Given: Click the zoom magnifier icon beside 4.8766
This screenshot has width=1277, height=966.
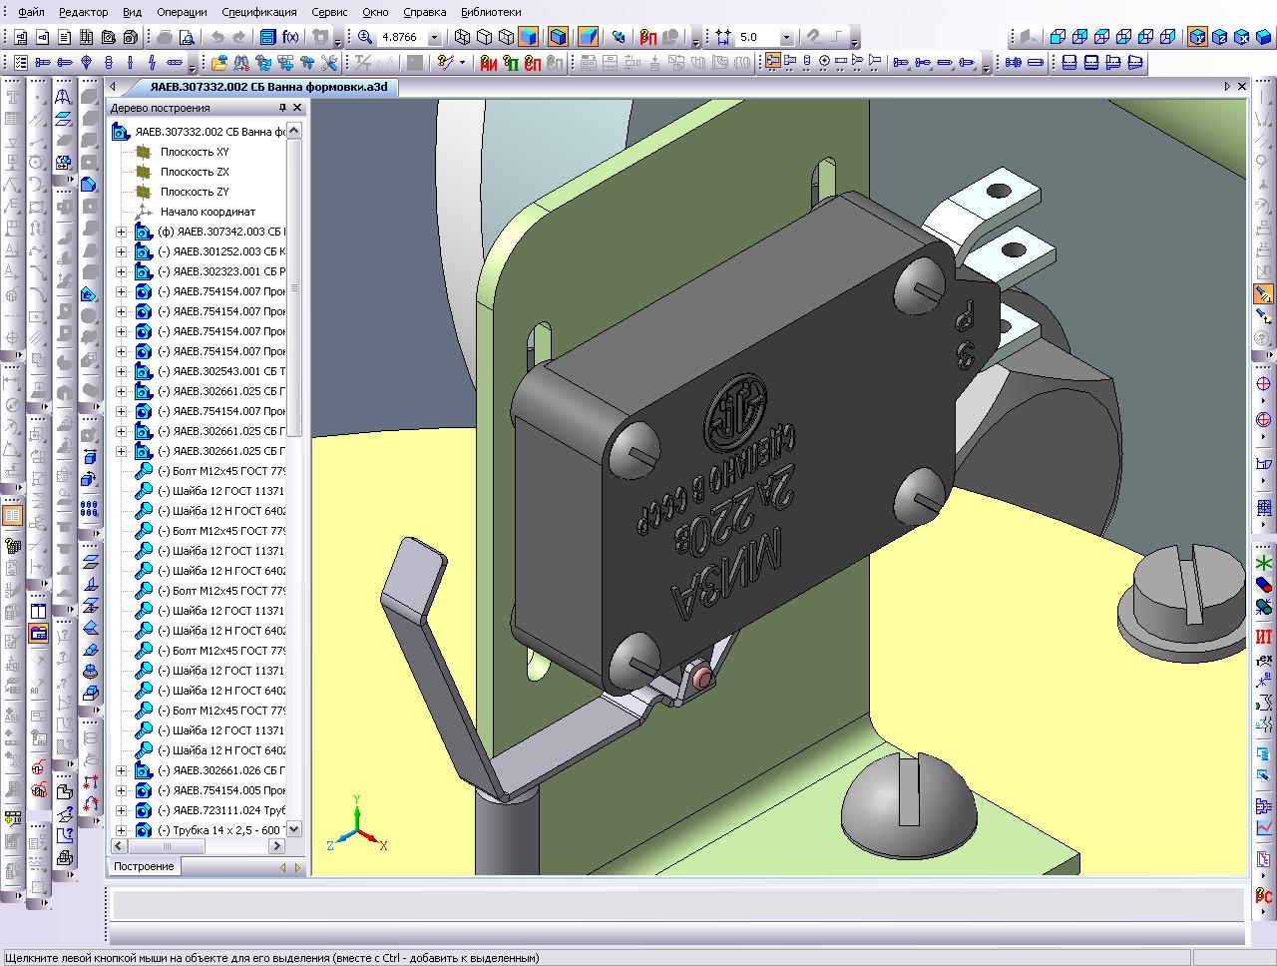Looking at the screenshot, I should click(365, 38).
